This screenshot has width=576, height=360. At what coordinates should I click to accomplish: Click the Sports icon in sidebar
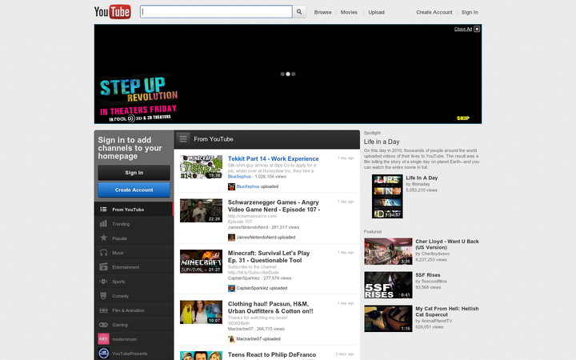pos(103,282)
